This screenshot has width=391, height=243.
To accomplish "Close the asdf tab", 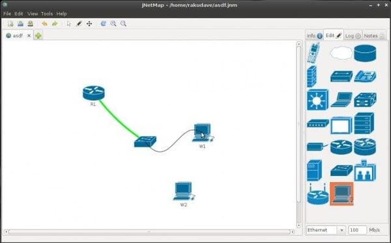I will (x=29, y=36).
